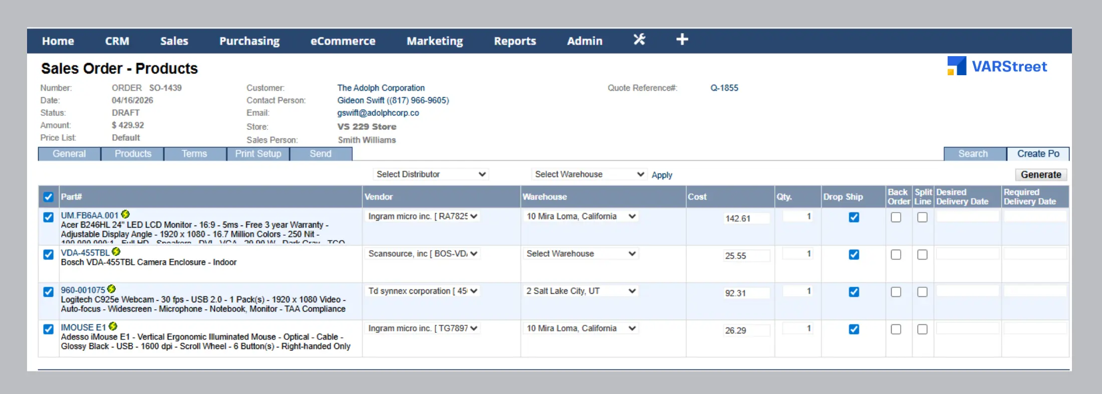Enable Back Order for the Acer monitor row
This screenshot has width=1102, height=394.
pos(896,217)
